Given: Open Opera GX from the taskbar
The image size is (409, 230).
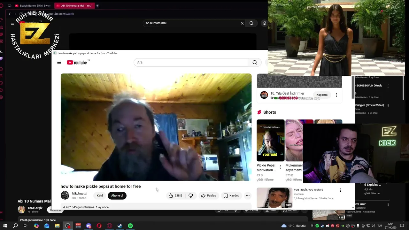Looking at the screenshot, I should coord(110,226).
